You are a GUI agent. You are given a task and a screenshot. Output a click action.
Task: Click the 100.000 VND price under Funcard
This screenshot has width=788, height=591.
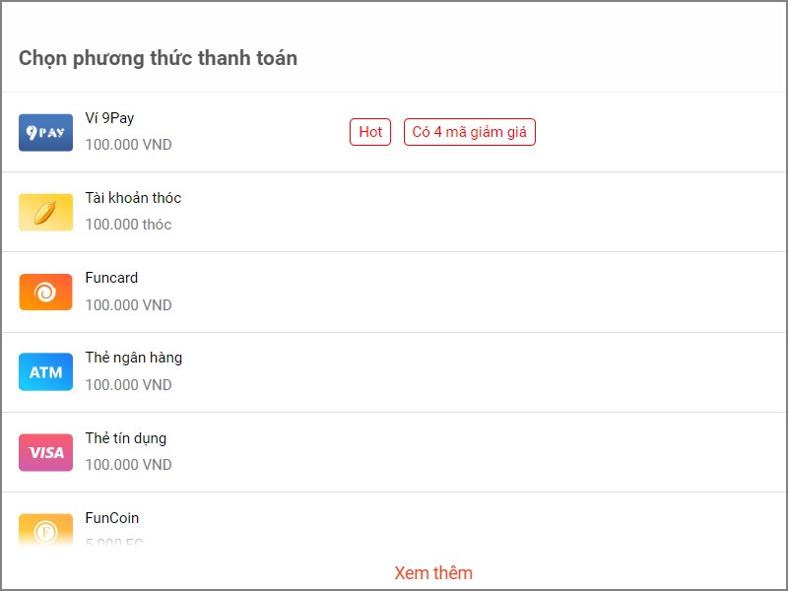coord(128,305)
